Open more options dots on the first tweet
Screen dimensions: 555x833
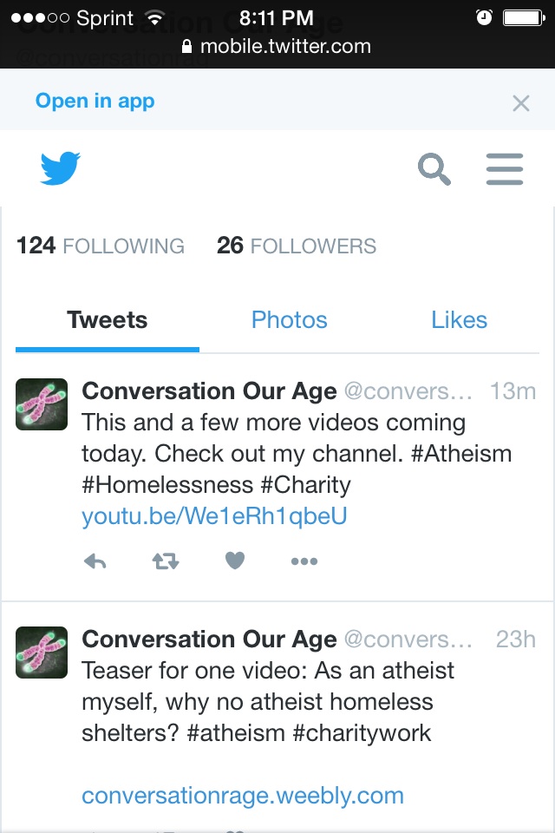point(304,561)
